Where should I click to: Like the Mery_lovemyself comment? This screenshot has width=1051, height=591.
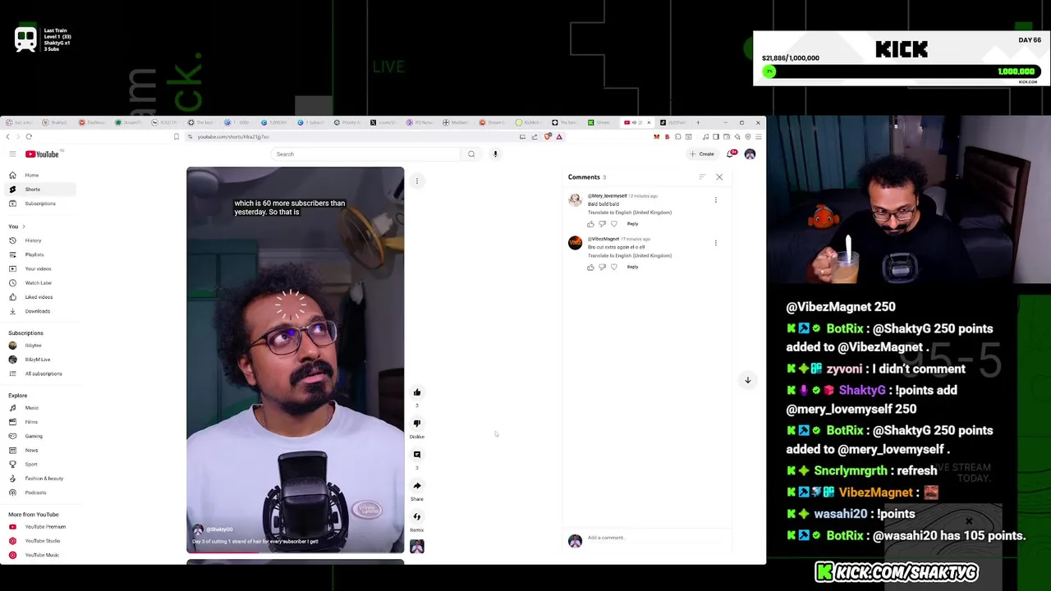click(x=590, y=224)
